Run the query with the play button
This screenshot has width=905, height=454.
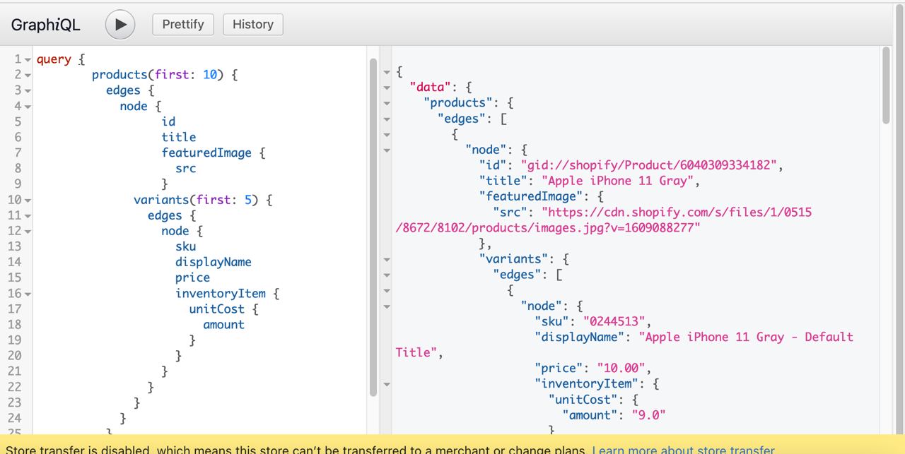[120, 25]
